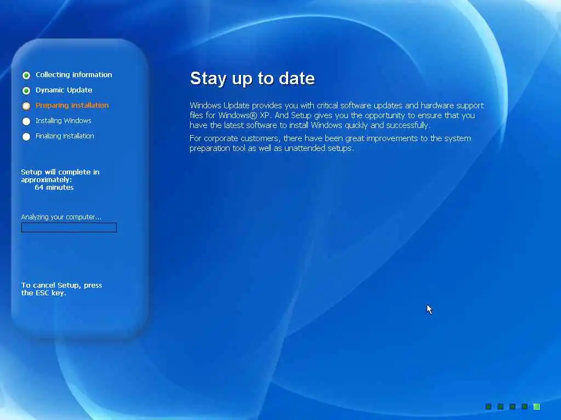The height and width of the screenshot is (420, 561).
Task: Click the Windows Update paragraph text
Action: coord(337,115)
